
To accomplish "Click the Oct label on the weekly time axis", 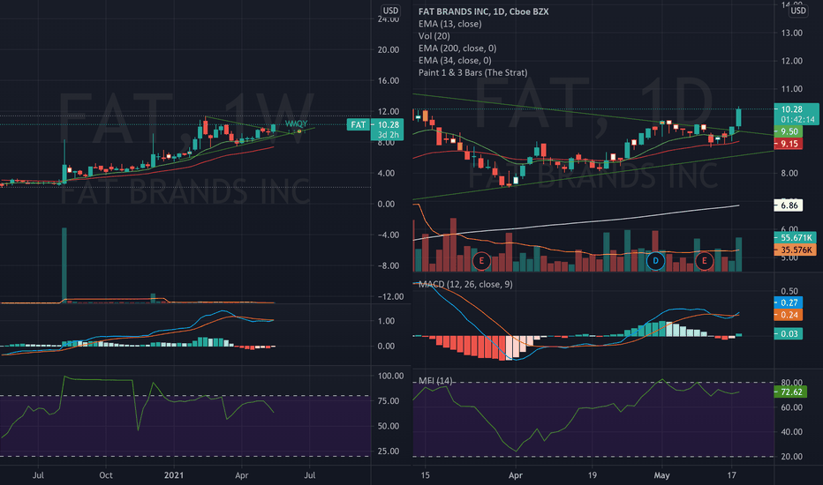I will pos(106,475).
